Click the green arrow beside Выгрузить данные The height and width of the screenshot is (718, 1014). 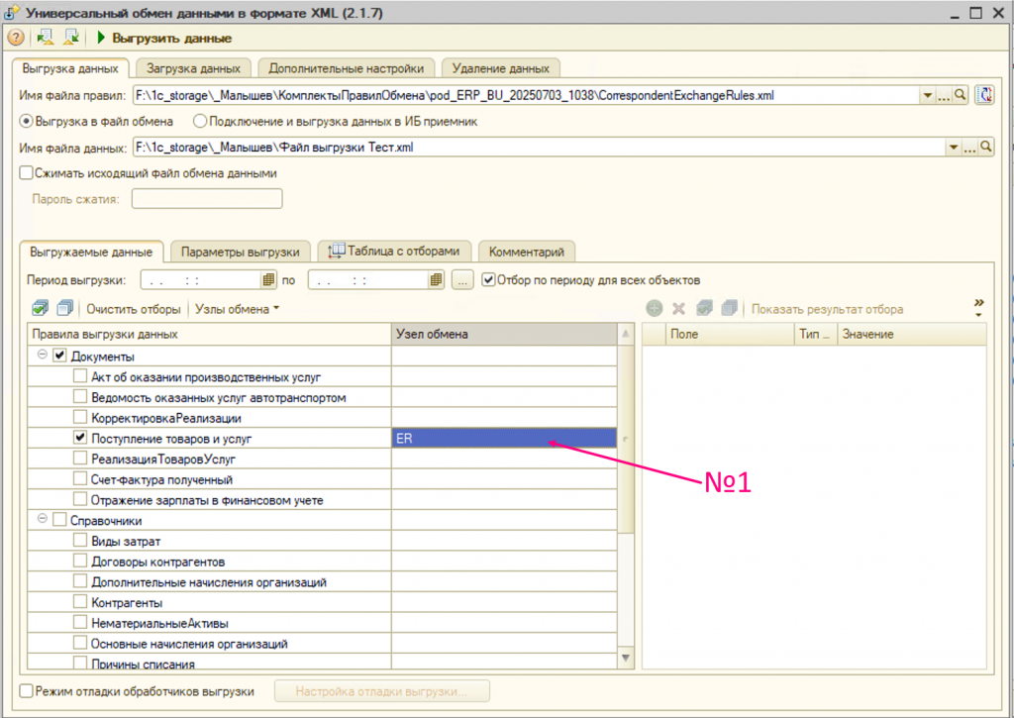click(101, 38)
